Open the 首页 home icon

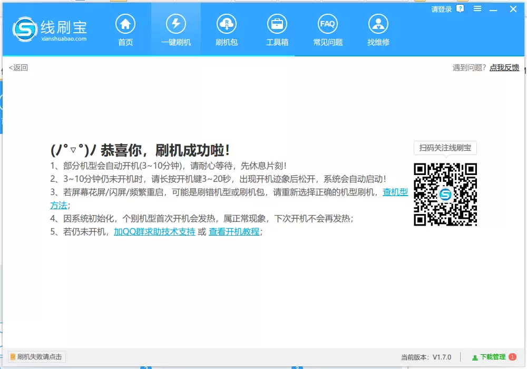coord(125,24)
